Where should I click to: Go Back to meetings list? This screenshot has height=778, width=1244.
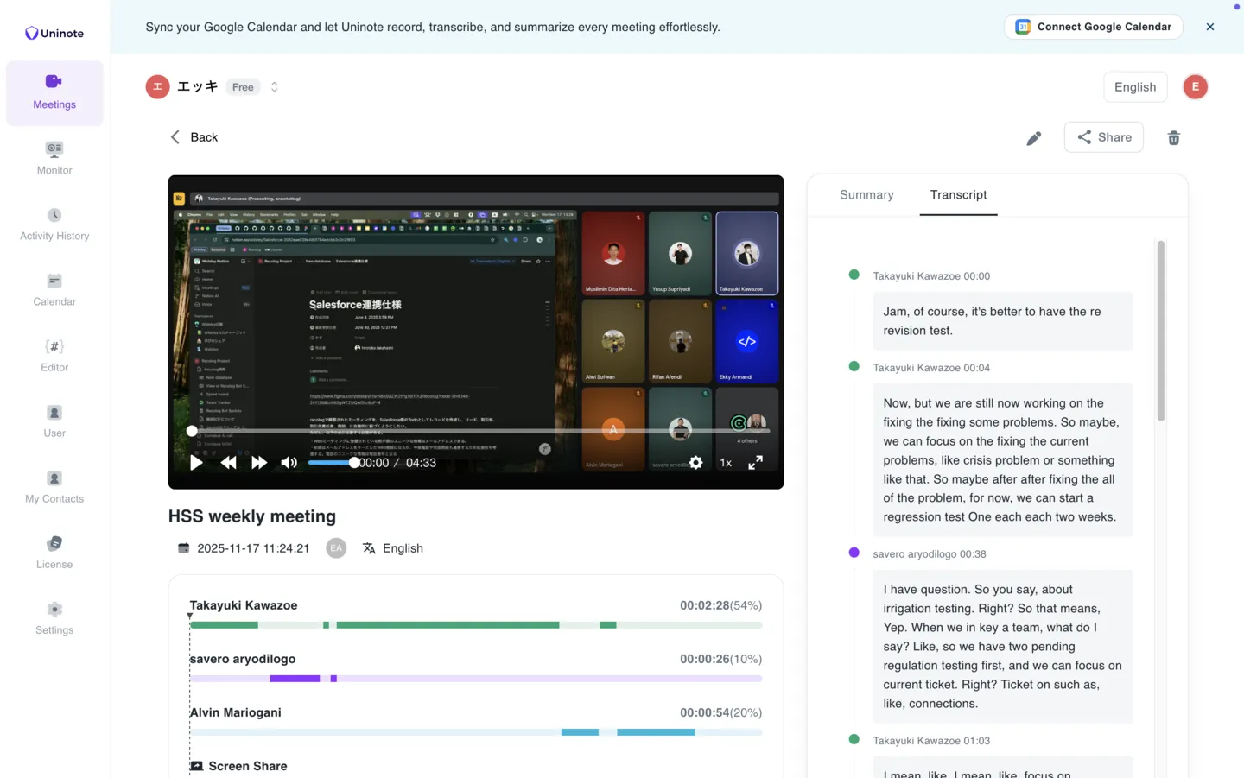pyautogui.click(x=194, y=137)
